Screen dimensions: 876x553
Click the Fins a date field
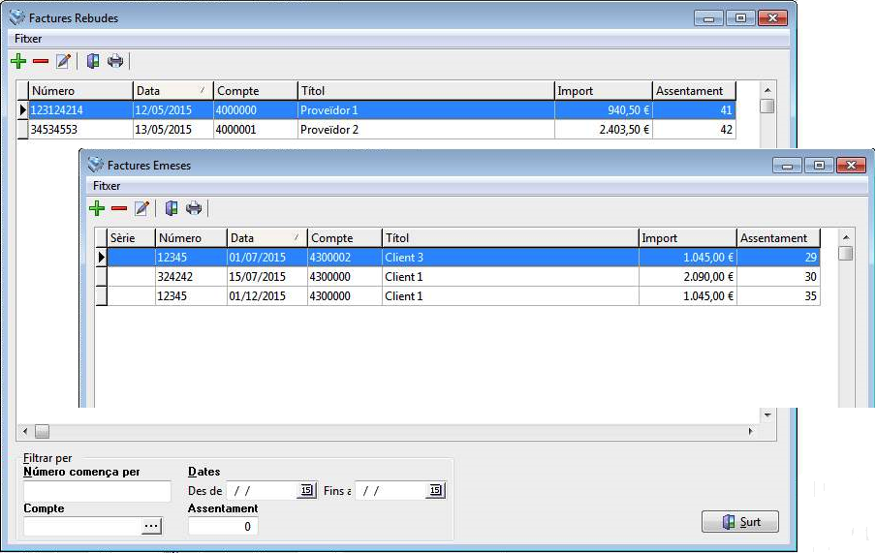[391, 490]
